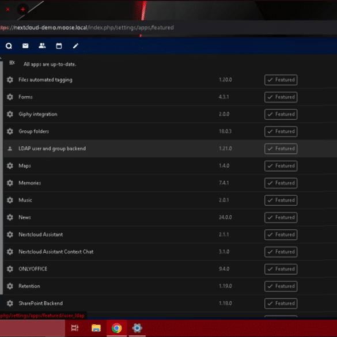This screenshot has width=337, height=337.
Task: Open the Calendar app icon
Action: [59, 46]
